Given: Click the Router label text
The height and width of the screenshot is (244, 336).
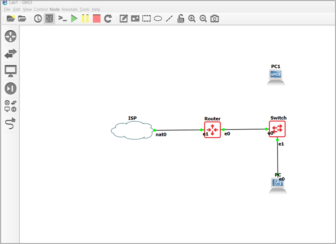Looking at the screenshot, I should 212,119.
